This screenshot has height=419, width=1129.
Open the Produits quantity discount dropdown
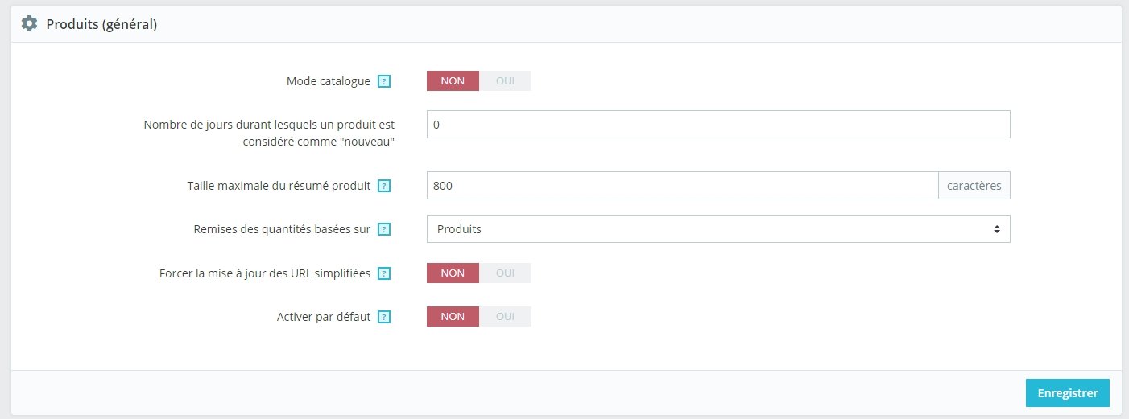(x=718, y=229)
